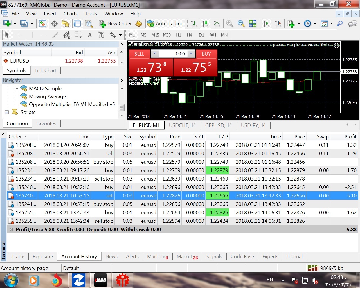The width and height of the screenshot is (360, 288).
Task: Switch to the Trade terminal tab
Action: pos(18,256)
